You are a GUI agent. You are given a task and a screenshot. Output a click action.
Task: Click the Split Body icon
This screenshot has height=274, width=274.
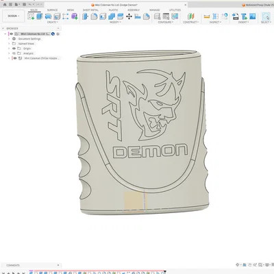(120, 16)
